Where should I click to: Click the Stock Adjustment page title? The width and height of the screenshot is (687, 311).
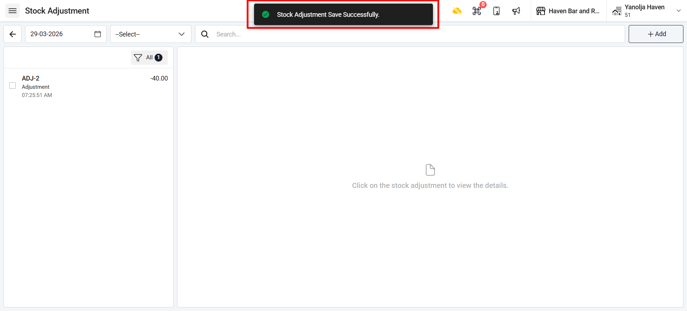click(x=57, y=11)
